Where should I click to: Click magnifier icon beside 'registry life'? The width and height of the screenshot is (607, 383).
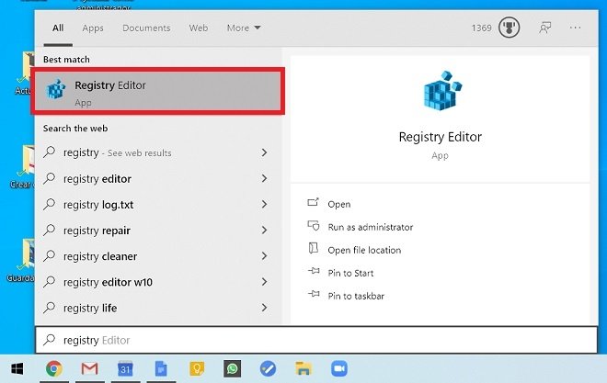pos(49,308)
